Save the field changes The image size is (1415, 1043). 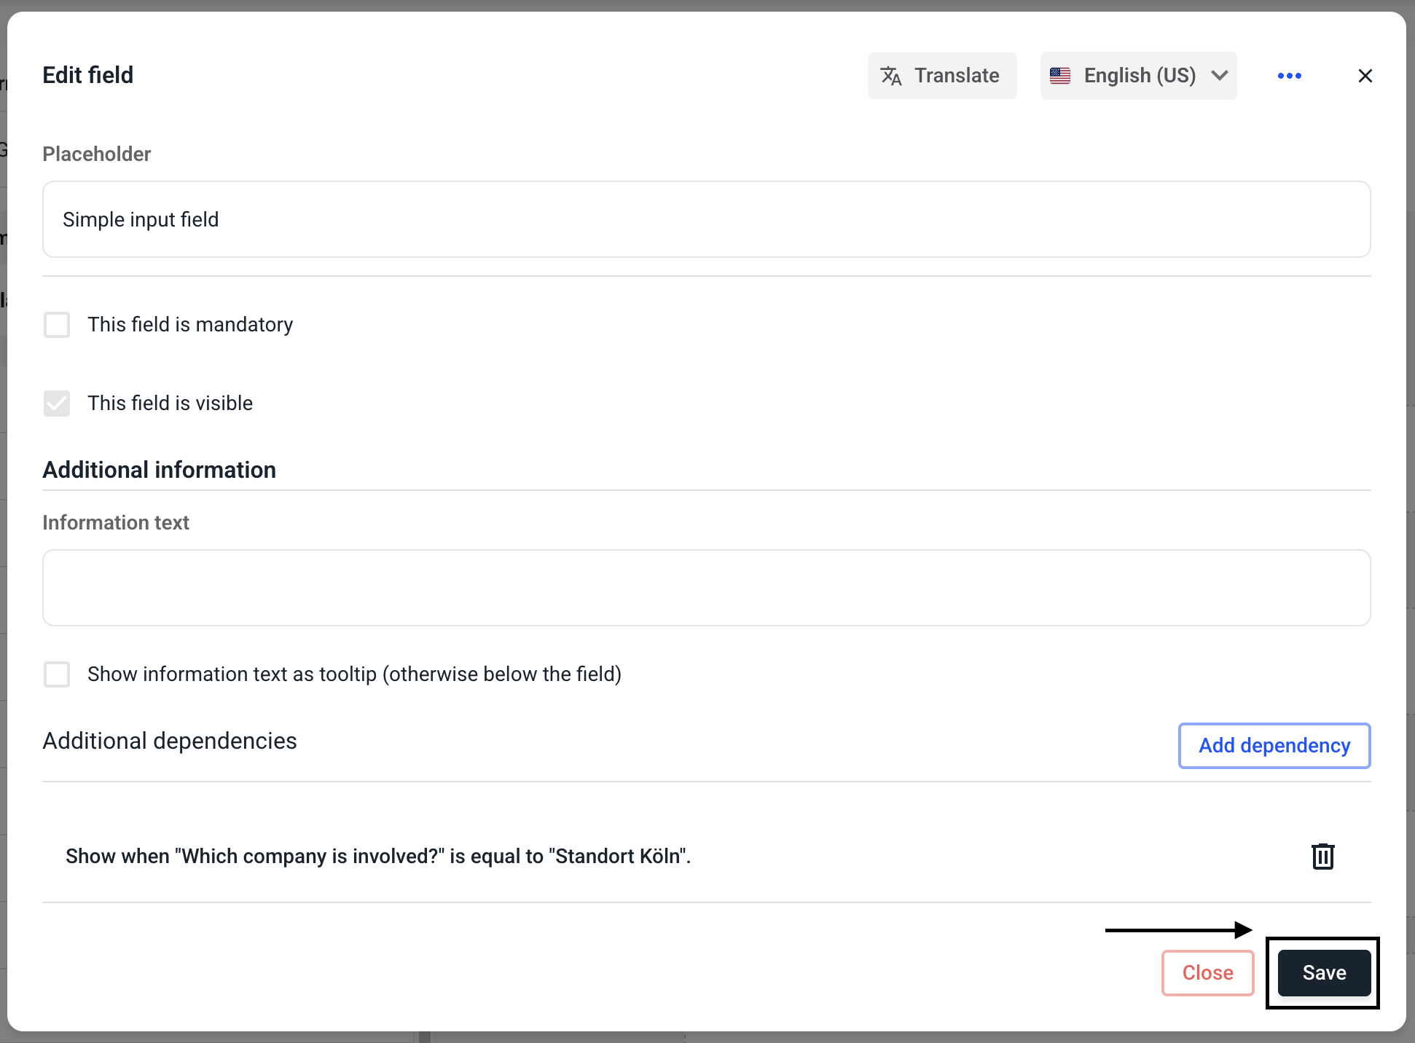pyautogui.click(x=1323, y=972)
